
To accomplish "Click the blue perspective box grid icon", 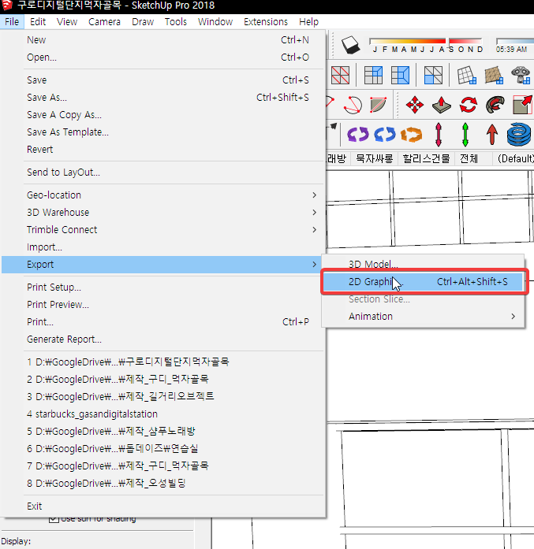I will [400, 76].
